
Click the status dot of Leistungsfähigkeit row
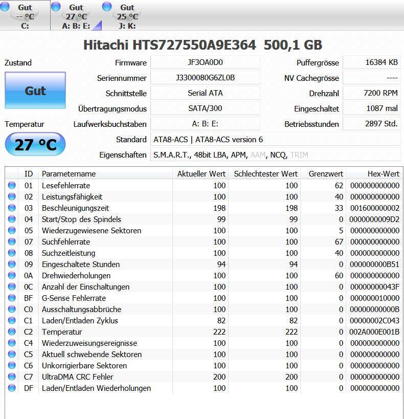12,196
